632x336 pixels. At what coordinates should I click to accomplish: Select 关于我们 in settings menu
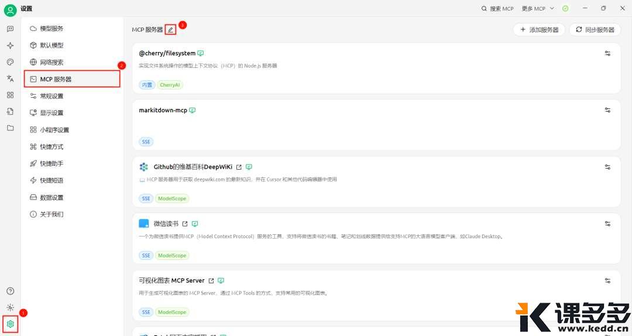click(72, 214)
